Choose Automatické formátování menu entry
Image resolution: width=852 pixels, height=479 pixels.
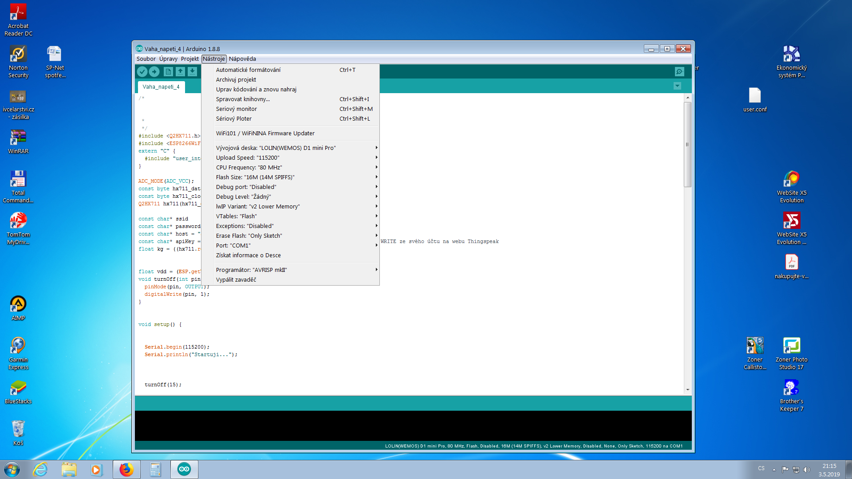click(x=290, y=70)
